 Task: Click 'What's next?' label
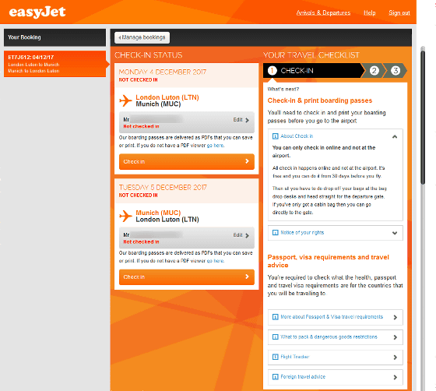click(283, 90)
